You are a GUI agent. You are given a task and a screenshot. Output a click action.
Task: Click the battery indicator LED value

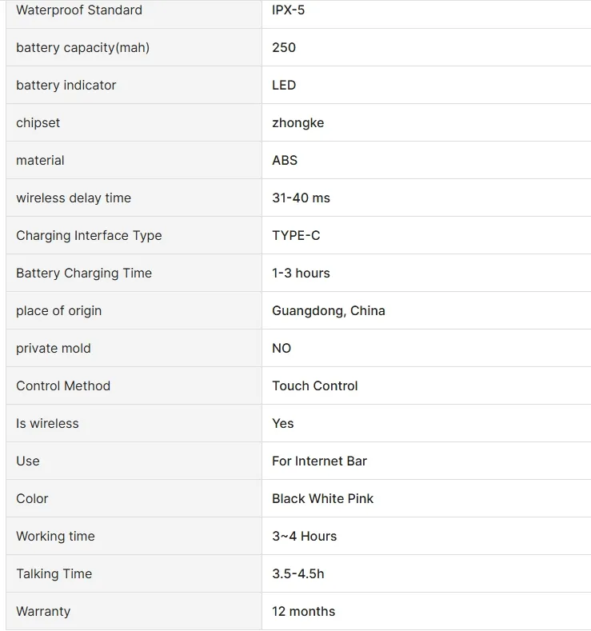pos(284,85)
